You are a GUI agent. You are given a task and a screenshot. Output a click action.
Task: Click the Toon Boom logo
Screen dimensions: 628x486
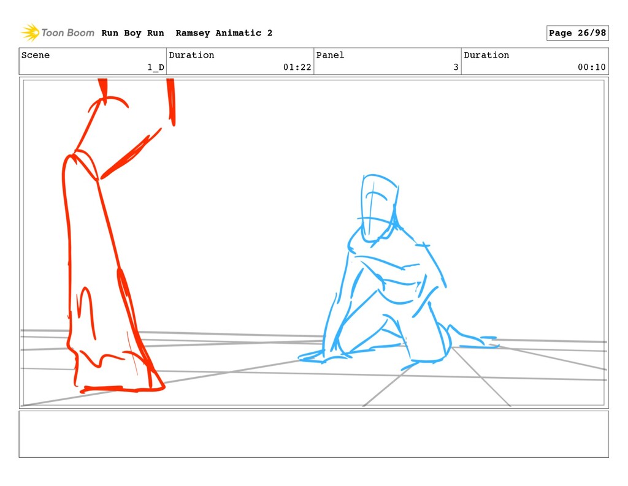pos(58,32)
